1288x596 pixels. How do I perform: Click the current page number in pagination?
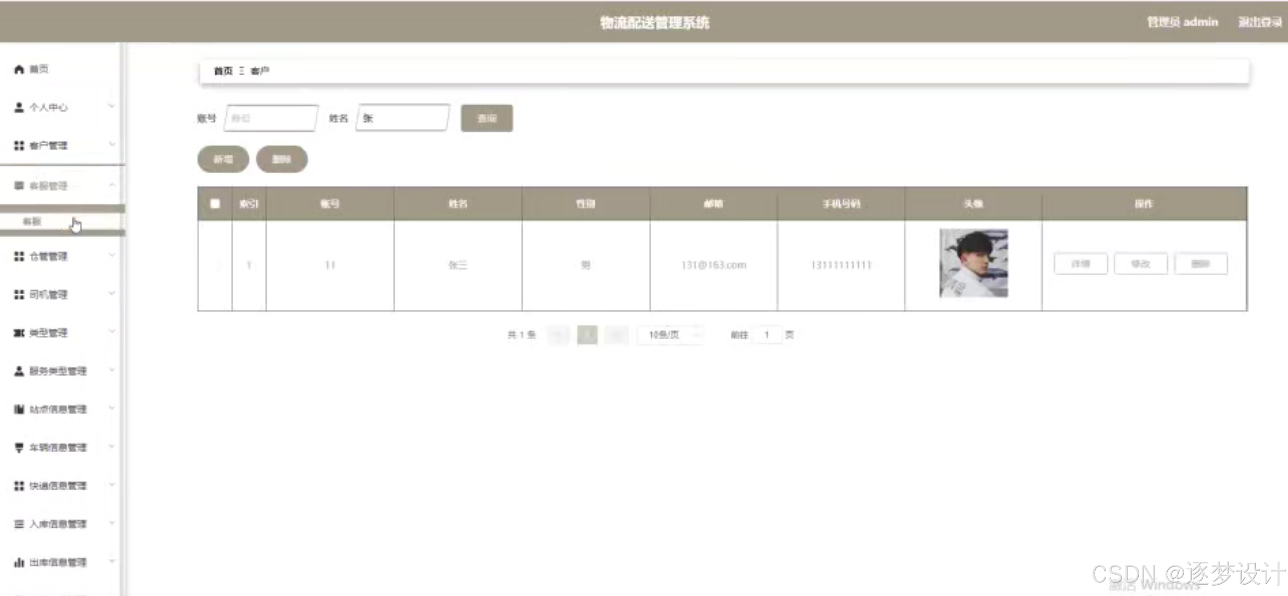pos(588,335)
